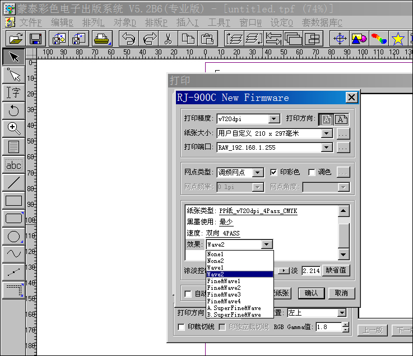This screenshot has height=356, width=413.
Task: Click the crosshair target toolbar icon
Action: tap(340, 39)
